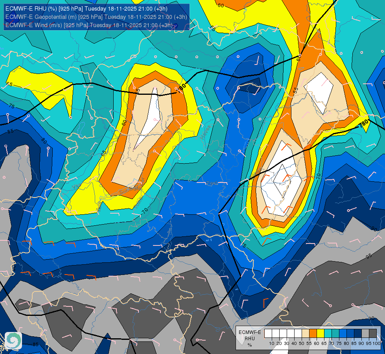Click the legend value label 40
Screen dimensions: 385x354
(x=294, y=343)
